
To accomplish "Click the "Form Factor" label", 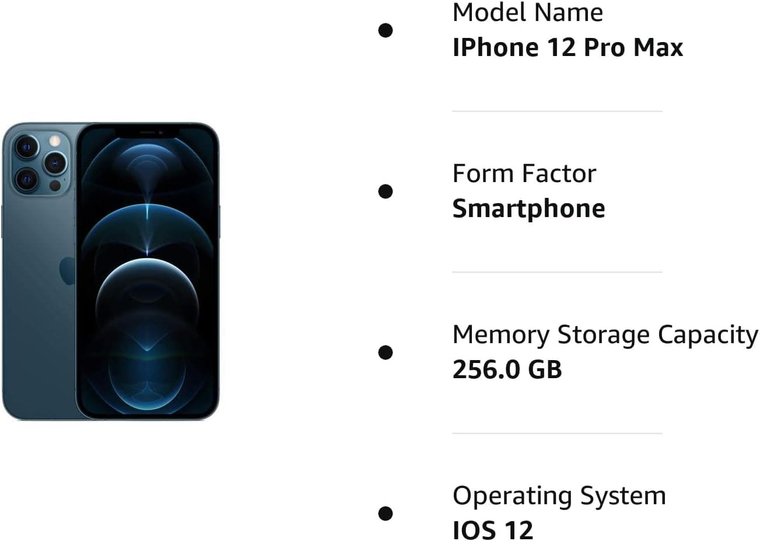I will click(x=524, y=173).
